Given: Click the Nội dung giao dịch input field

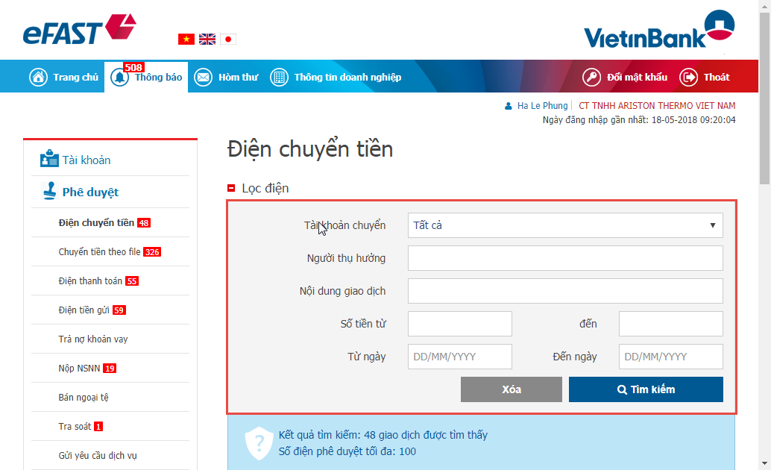Looking at the screenshot, I should pyautogui.click(x=565, y=291).
